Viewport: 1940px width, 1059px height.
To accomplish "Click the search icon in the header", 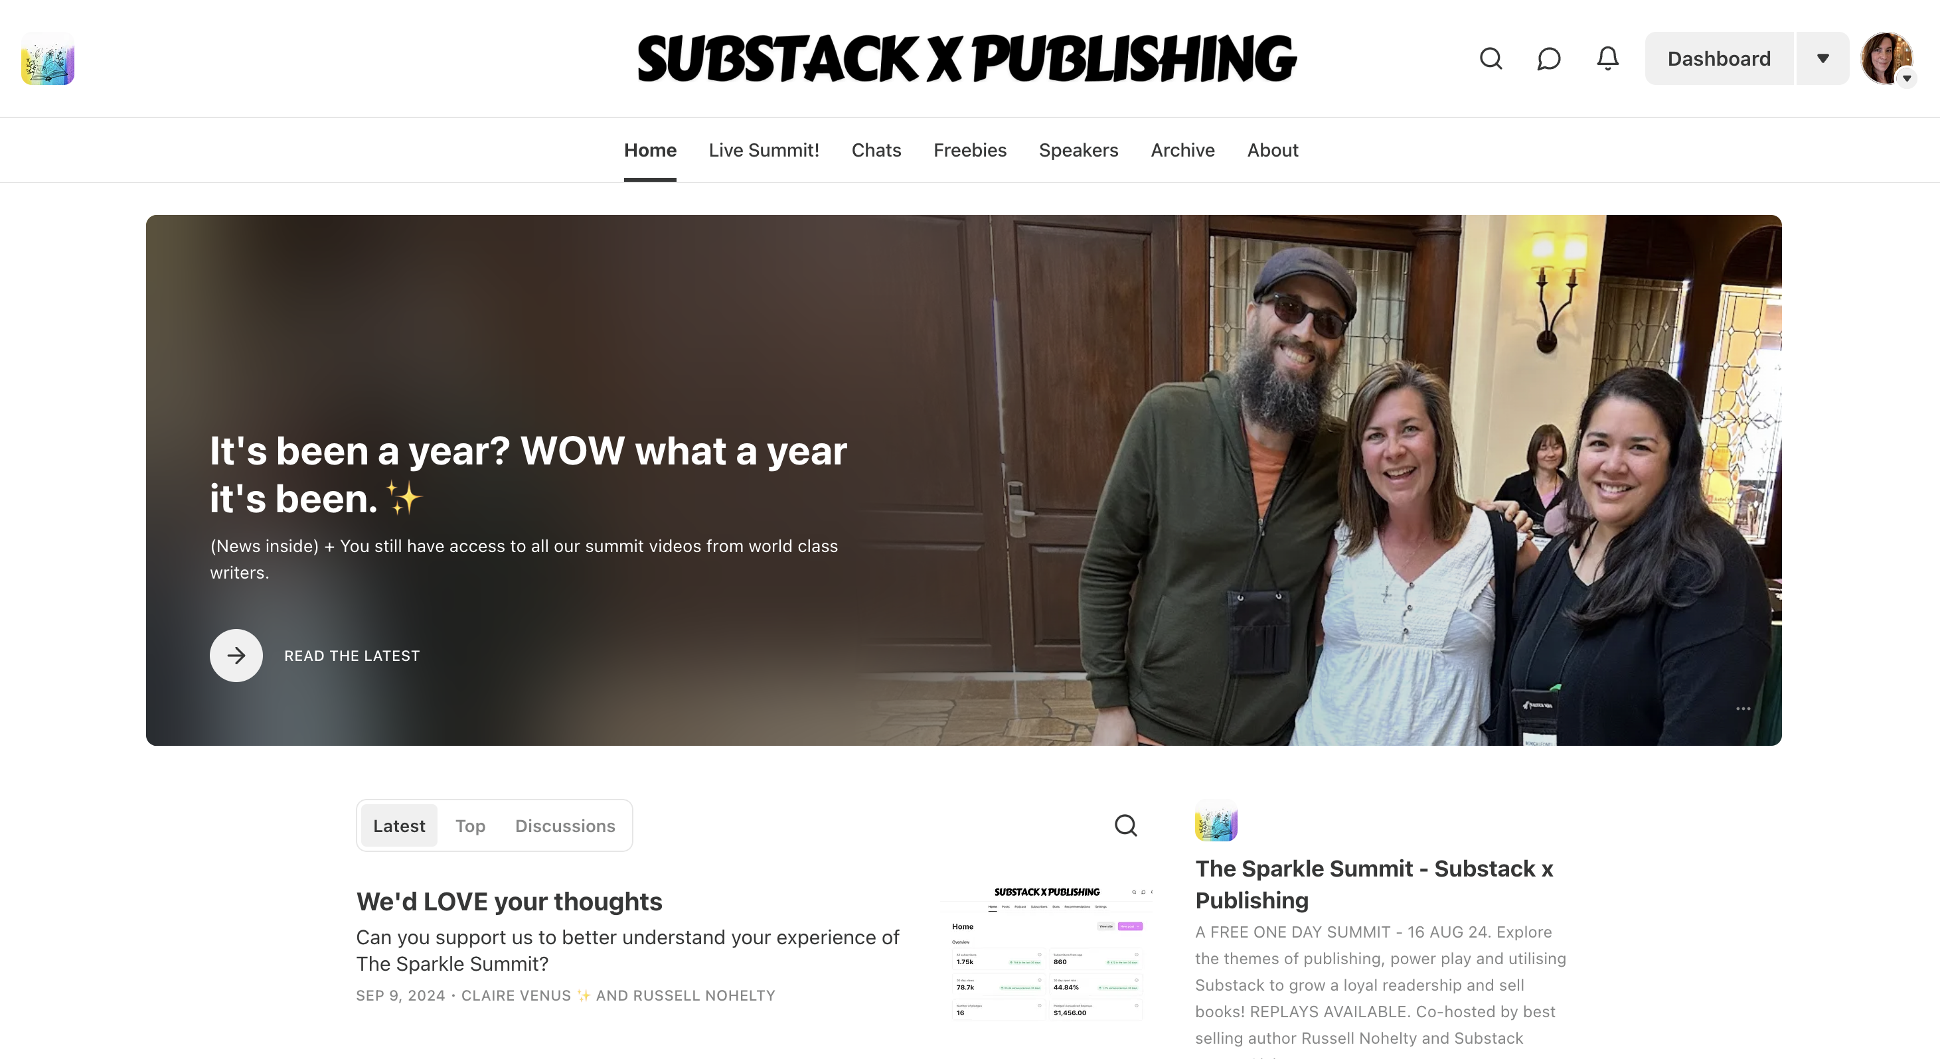I will click(x=1491, y=58).
